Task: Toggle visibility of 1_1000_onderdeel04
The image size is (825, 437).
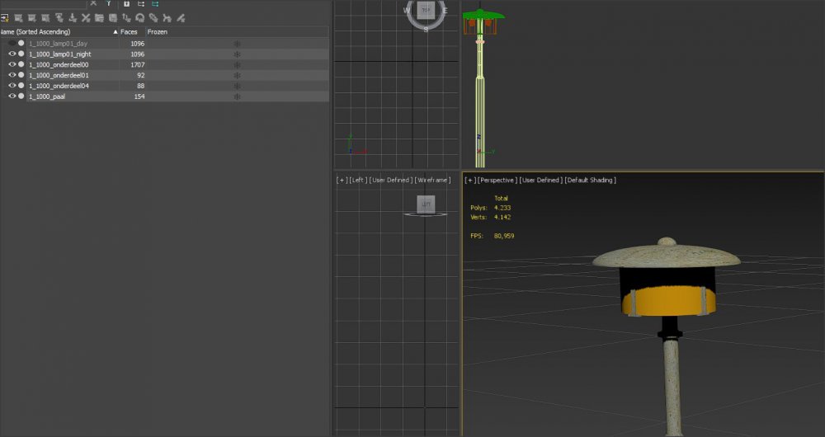Action: click(12, 86)
